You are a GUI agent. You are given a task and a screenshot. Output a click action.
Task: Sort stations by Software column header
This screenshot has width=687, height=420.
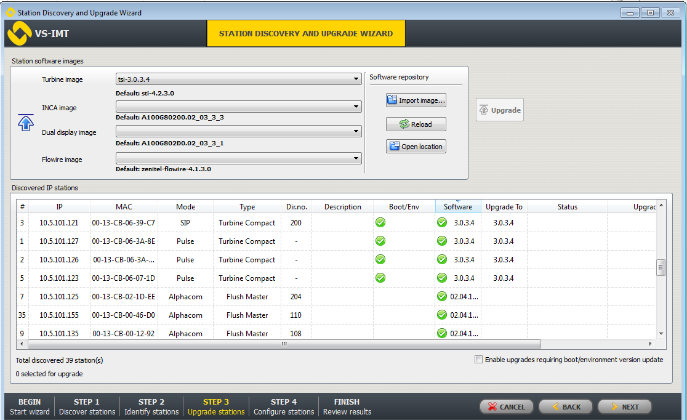click(x=457, y=207)
